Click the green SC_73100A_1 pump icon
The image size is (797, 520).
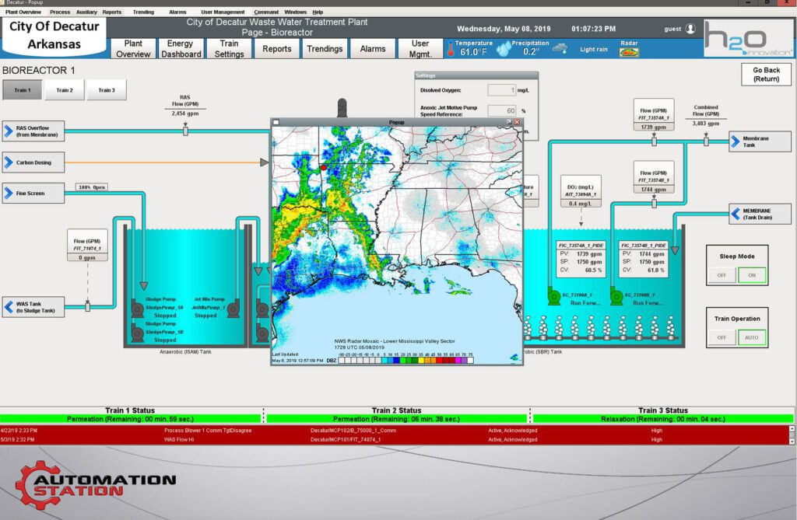[554, 297]
